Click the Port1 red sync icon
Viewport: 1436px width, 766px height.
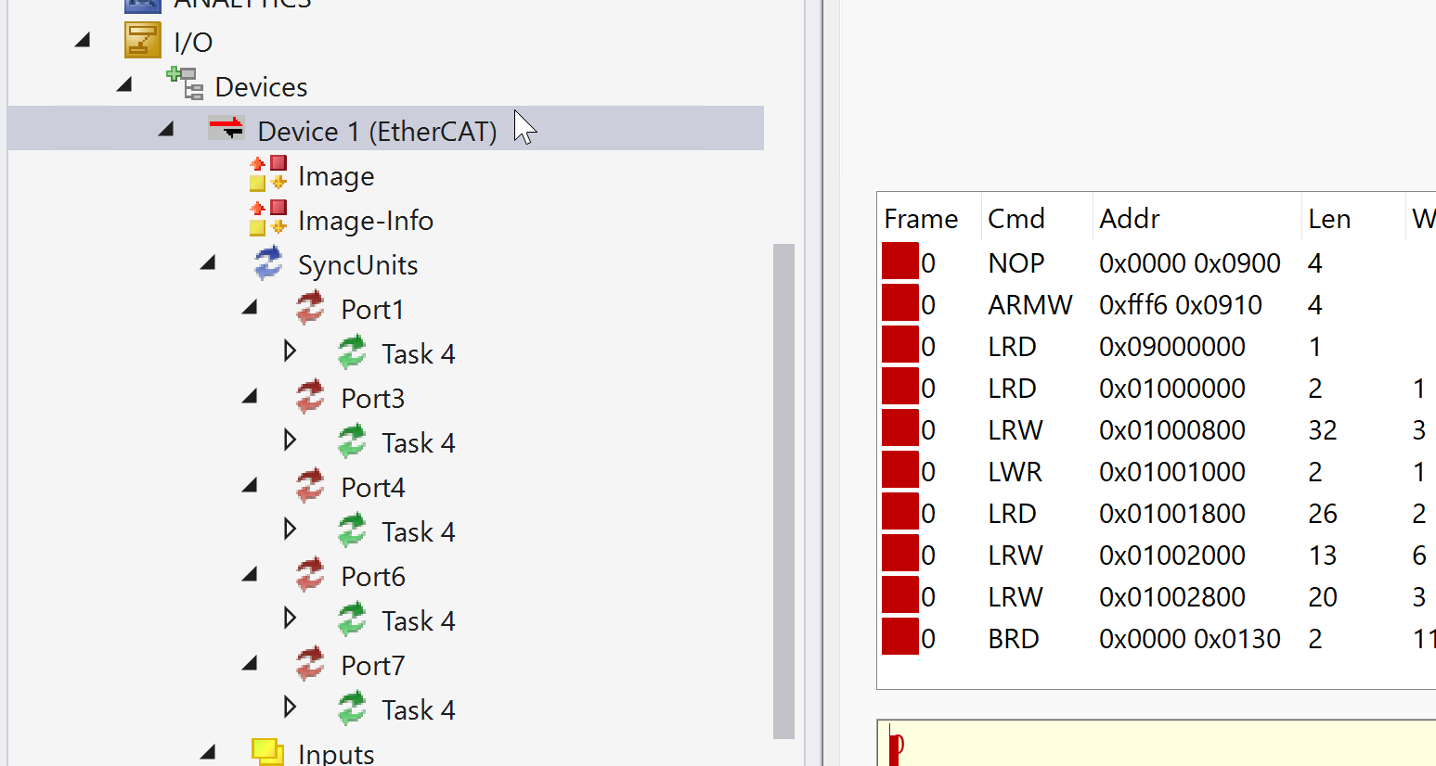click(x=310, y=308)
